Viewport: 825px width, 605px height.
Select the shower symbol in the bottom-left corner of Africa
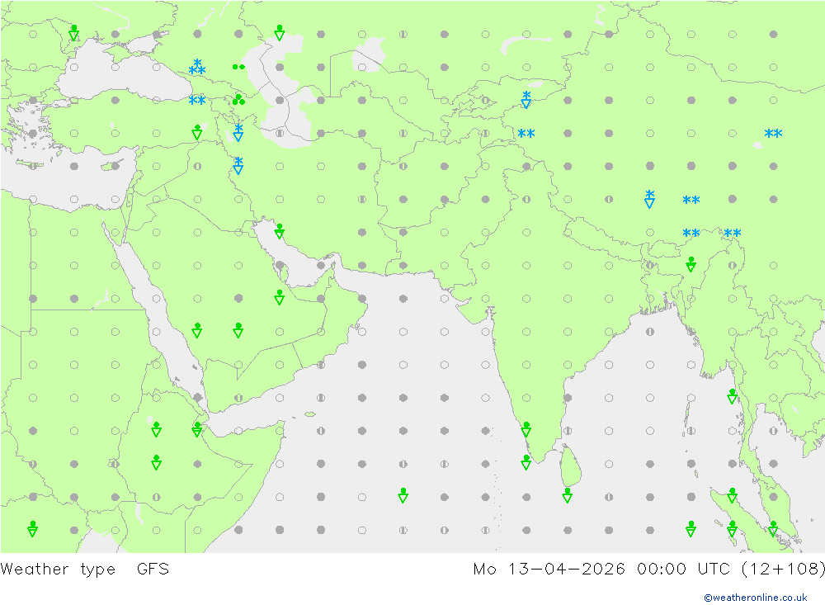(x=33, y=528)
